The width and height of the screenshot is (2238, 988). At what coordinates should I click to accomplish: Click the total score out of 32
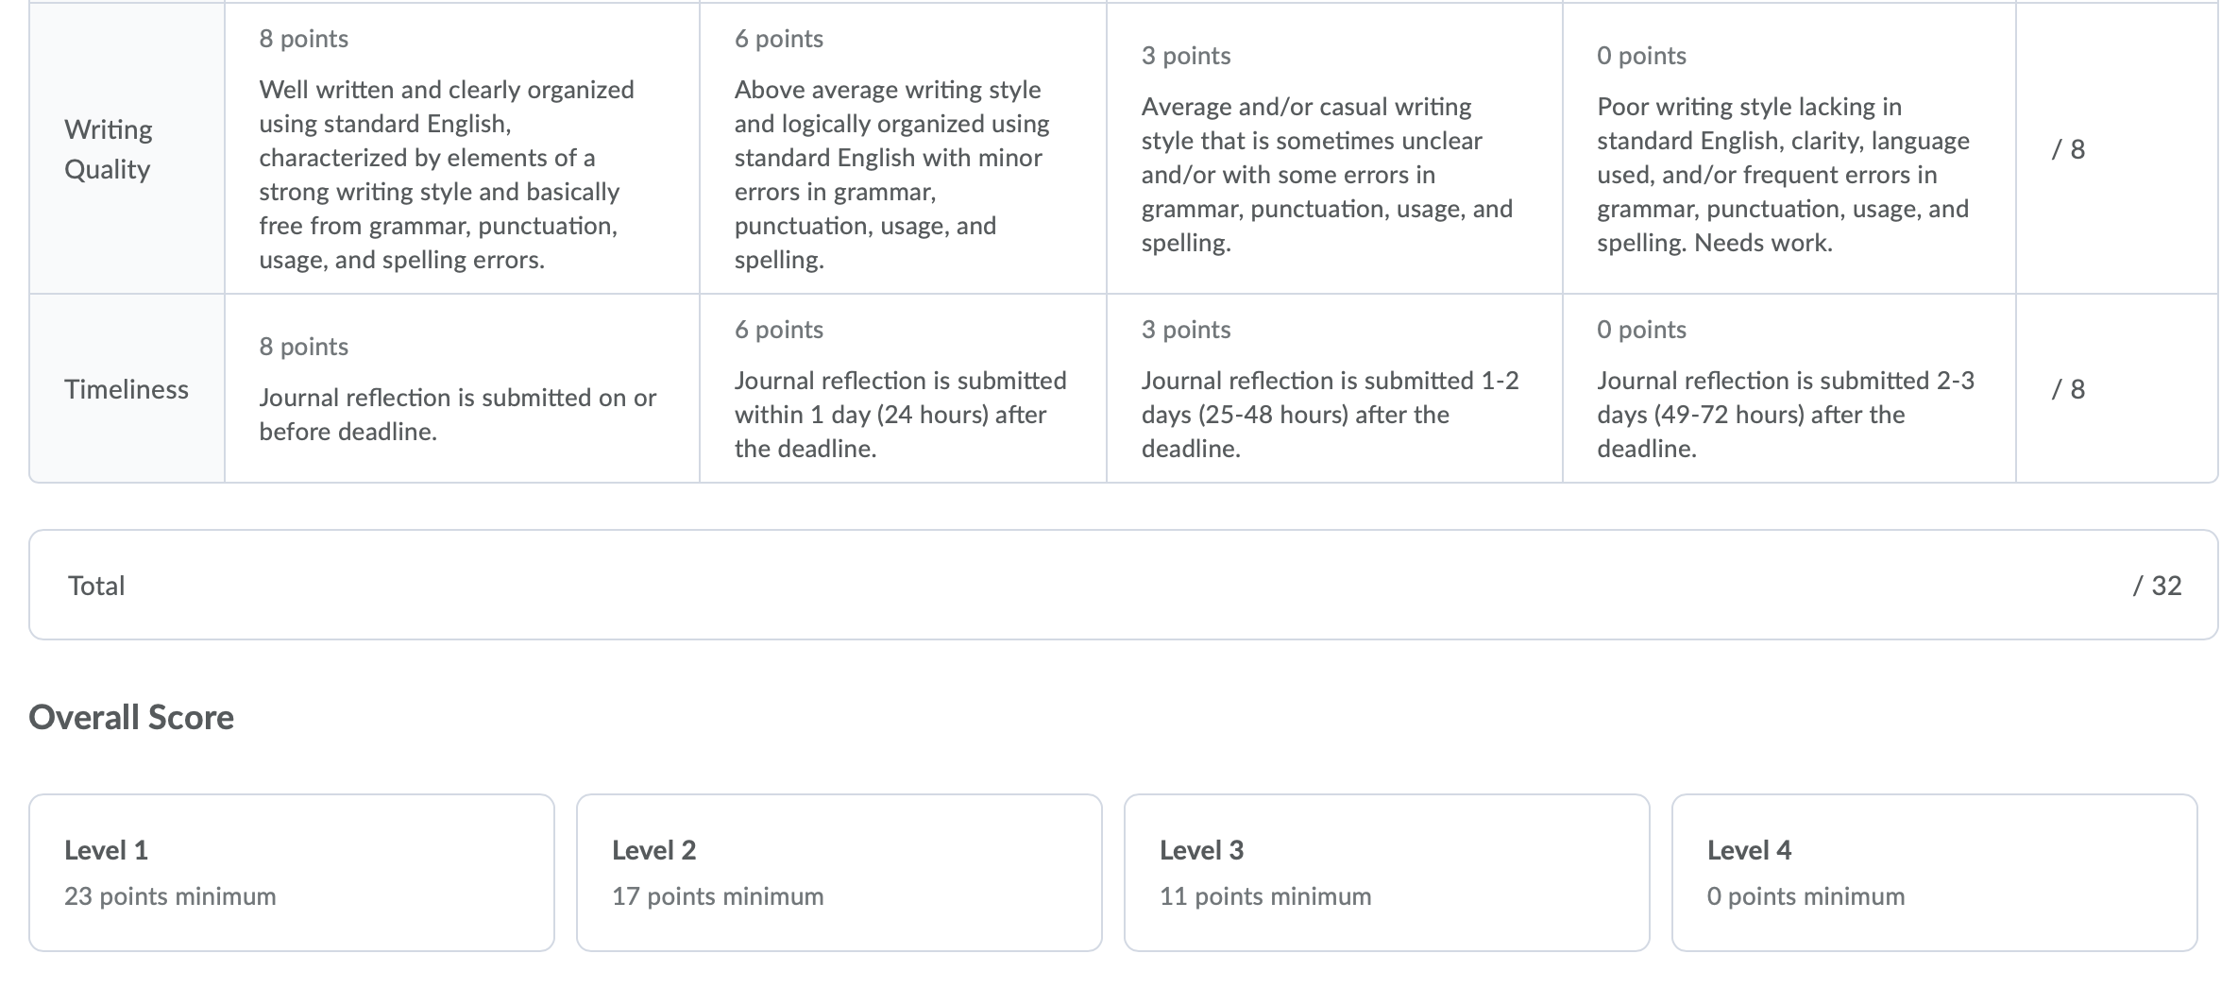click(2157, 586)
